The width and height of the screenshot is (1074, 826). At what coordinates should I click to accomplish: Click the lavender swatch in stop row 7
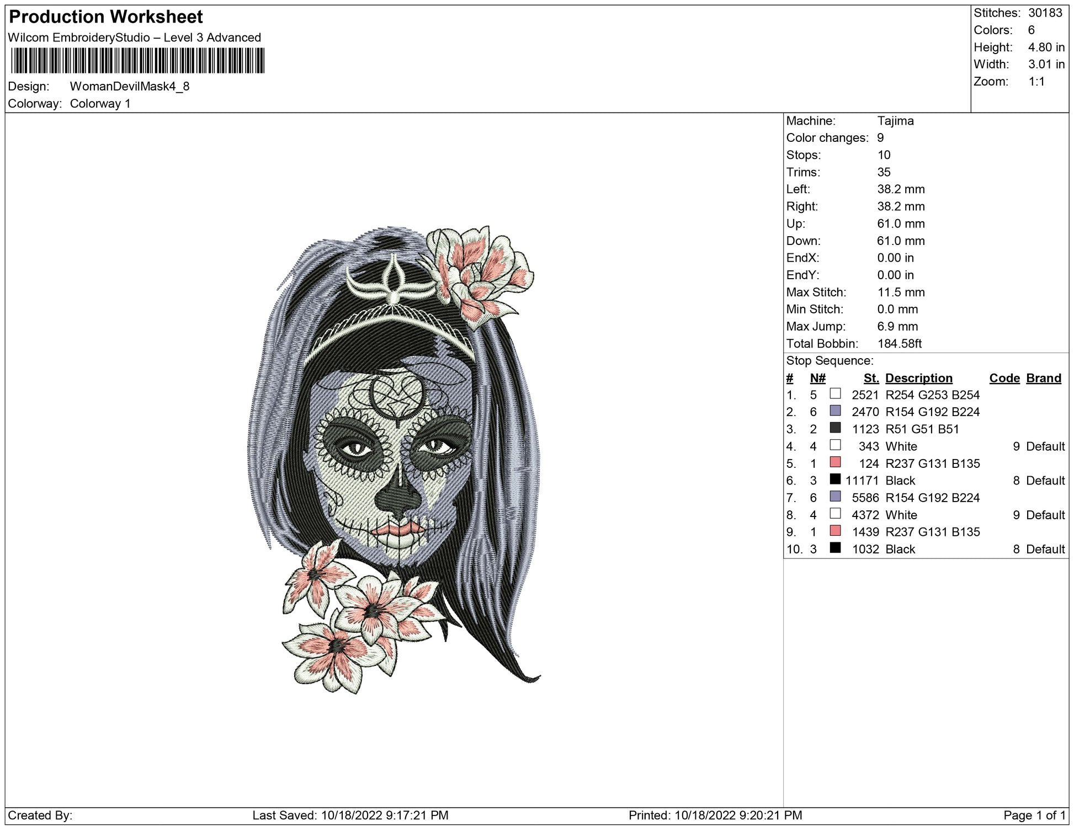tap(835, 496)
